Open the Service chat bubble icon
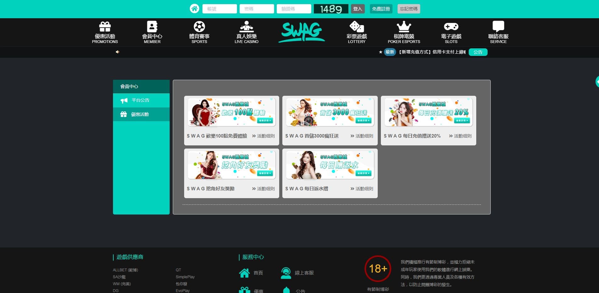 [x=498, y=27]
